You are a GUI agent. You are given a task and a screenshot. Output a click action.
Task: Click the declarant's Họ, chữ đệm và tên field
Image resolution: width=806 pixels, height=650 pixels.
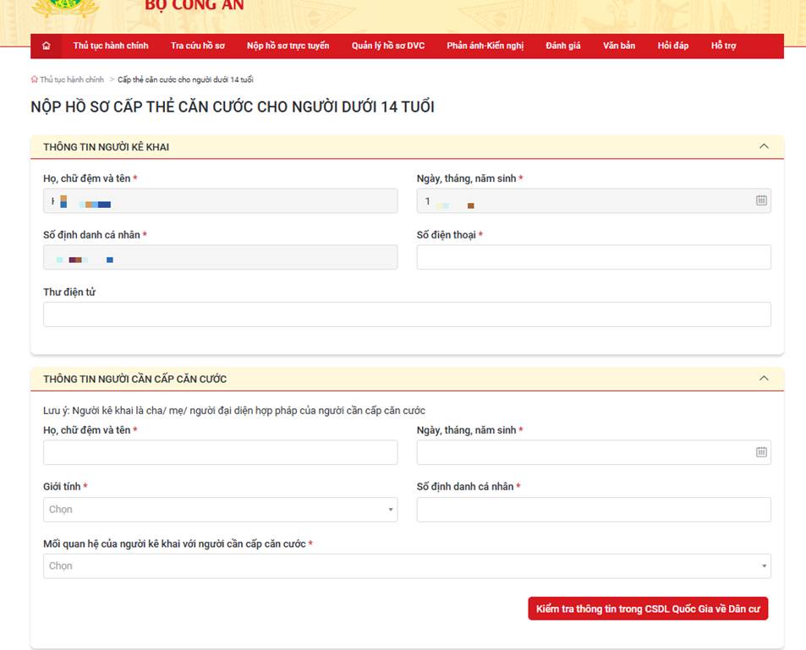(220, 200)
